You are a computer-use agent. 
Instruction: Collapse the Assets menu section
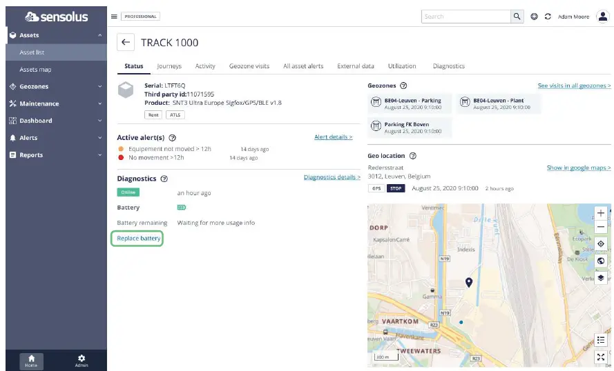tap(56, 35)
